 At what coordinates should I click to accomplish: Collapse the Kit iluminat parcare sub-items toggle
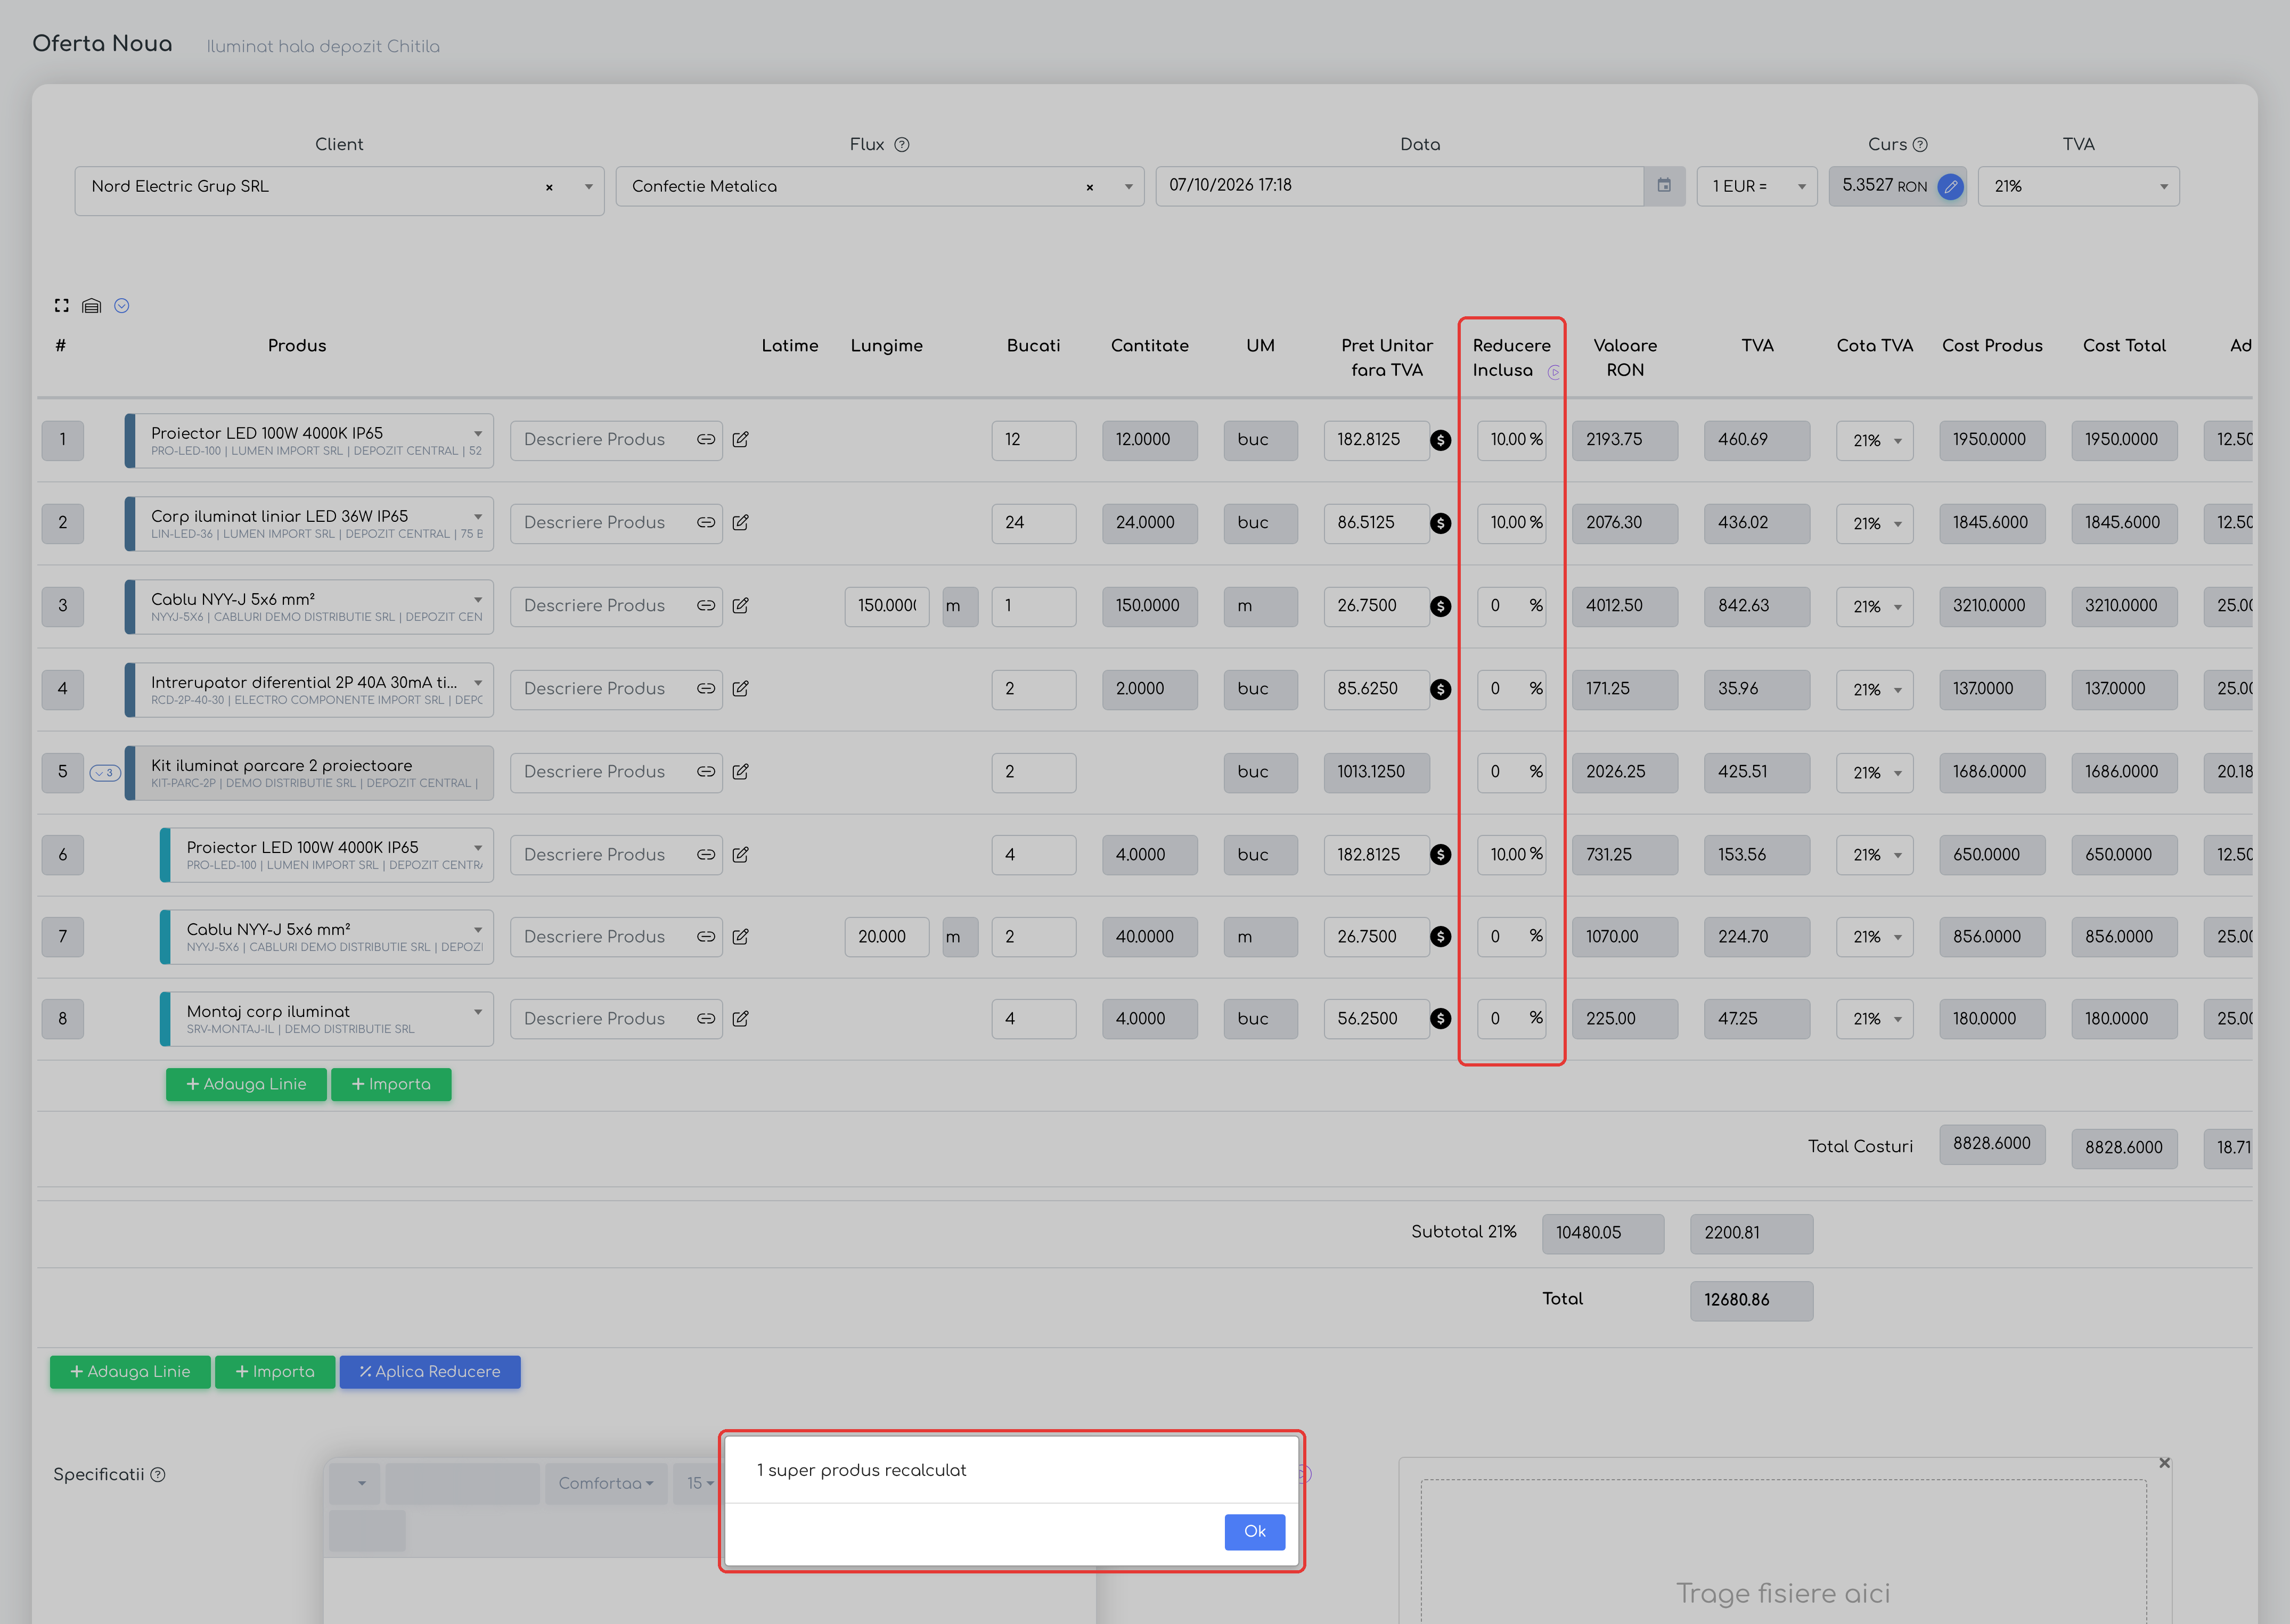coord(105,773)
